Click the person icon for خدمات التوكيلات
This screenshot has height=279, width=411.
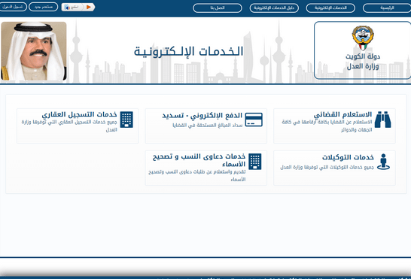pos(383,162)
